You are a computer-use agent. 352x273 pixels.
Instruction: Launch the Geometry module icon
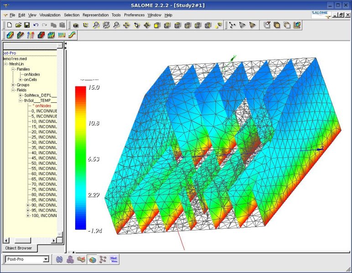pos(59,259)
